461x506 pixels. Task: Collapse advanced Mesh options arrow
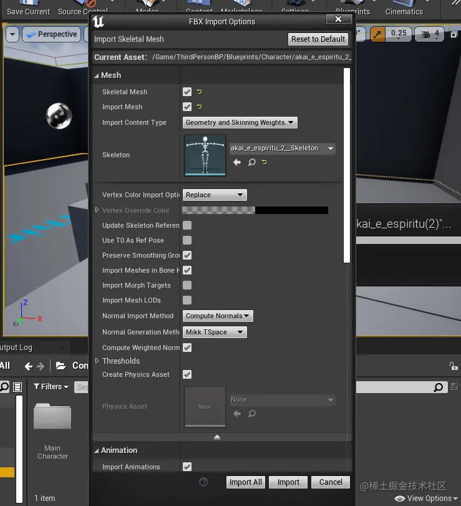(x=217, y=437)
